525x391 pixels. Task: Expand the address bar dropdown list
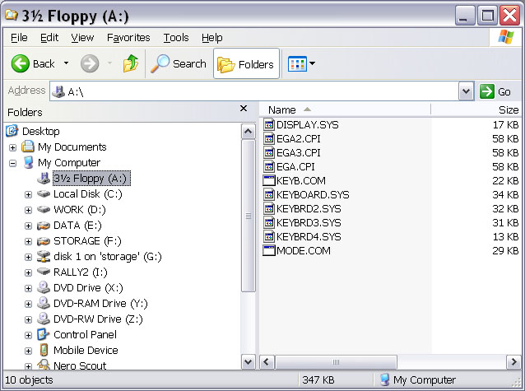(x=466, y=91)
